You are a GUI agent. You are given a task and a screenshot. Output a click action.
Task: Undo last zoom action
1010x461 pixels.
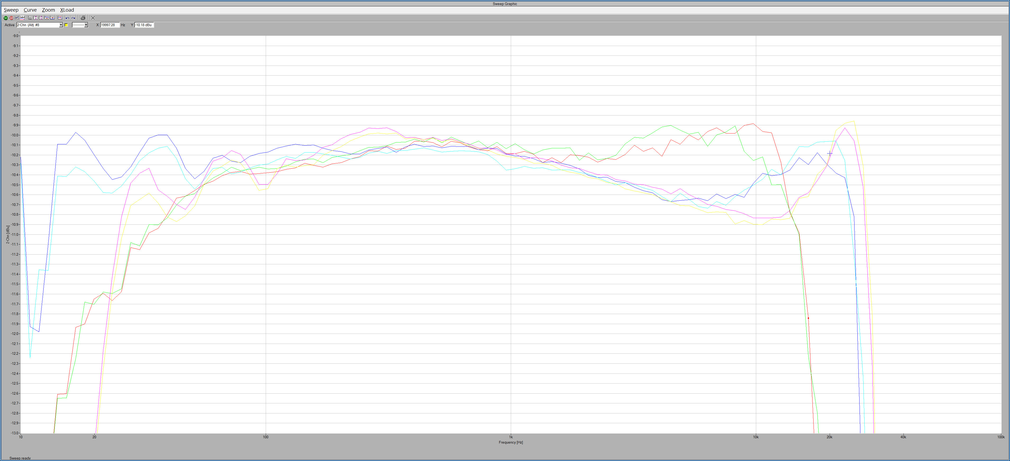point(67,18)
